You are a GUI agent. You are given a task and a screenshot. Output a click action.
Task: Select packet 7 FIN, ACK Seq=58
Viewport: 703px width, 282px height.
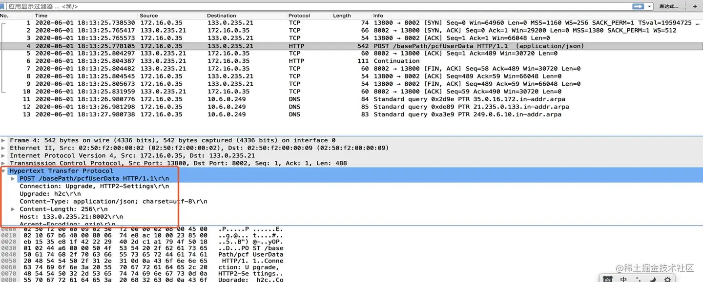click(x=351, y=69)
